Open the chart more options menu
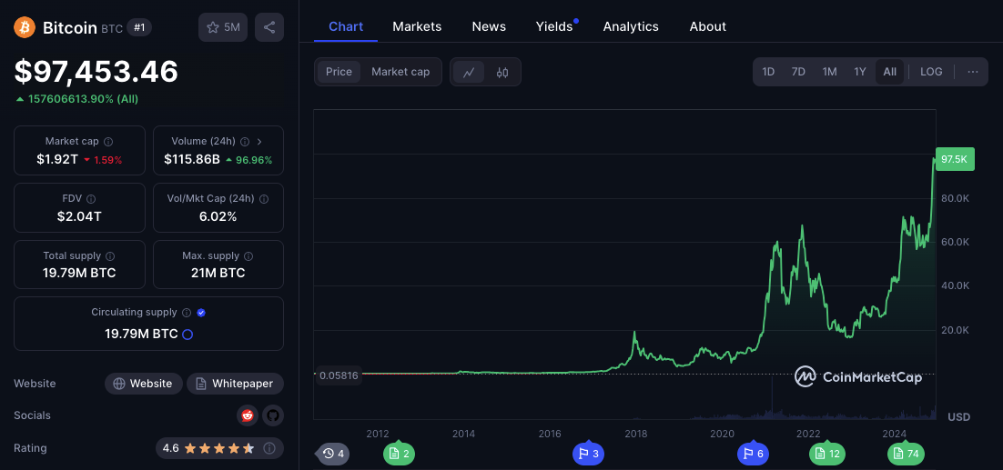The height and width of the screenshot is (470, 1003). (x=973, y=72)
